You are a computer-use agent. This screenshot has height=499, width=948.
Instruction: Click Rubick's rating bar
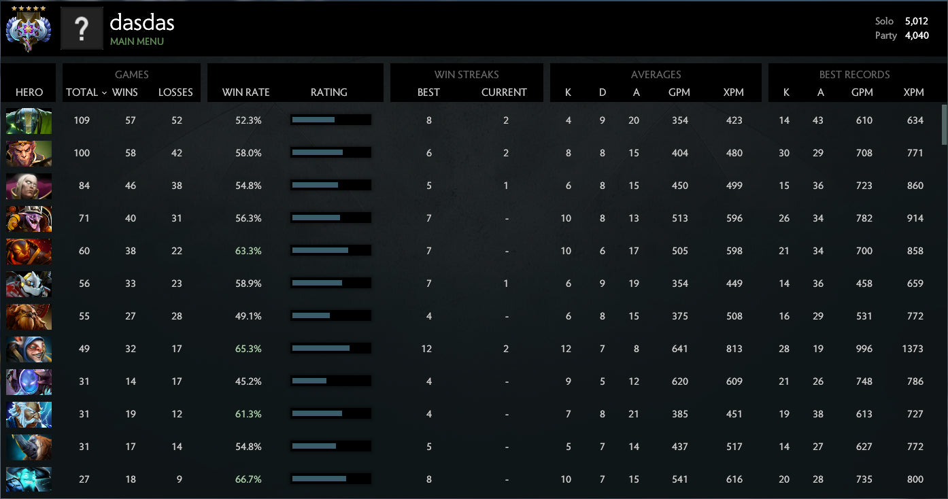(331, 120)
